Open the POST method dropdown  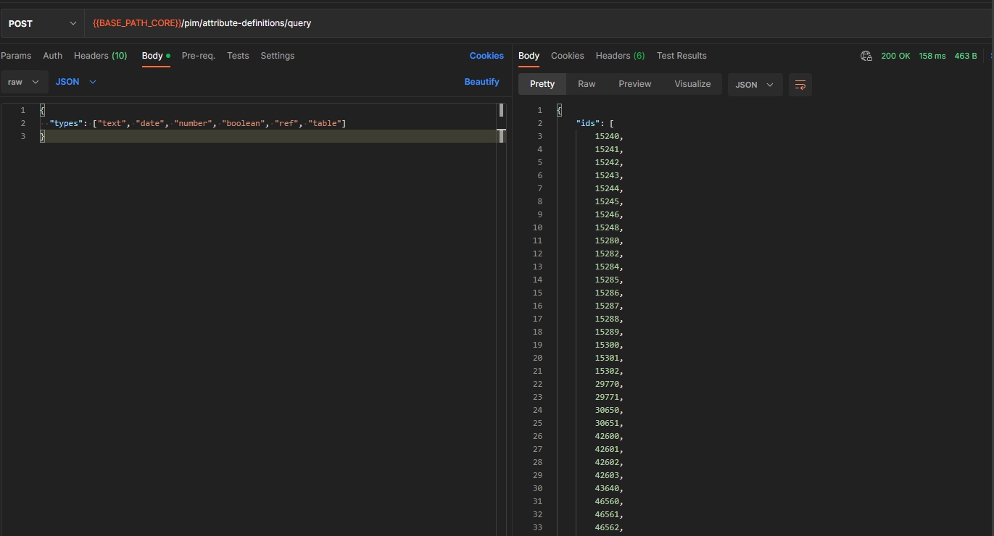[x=42, y=23]
